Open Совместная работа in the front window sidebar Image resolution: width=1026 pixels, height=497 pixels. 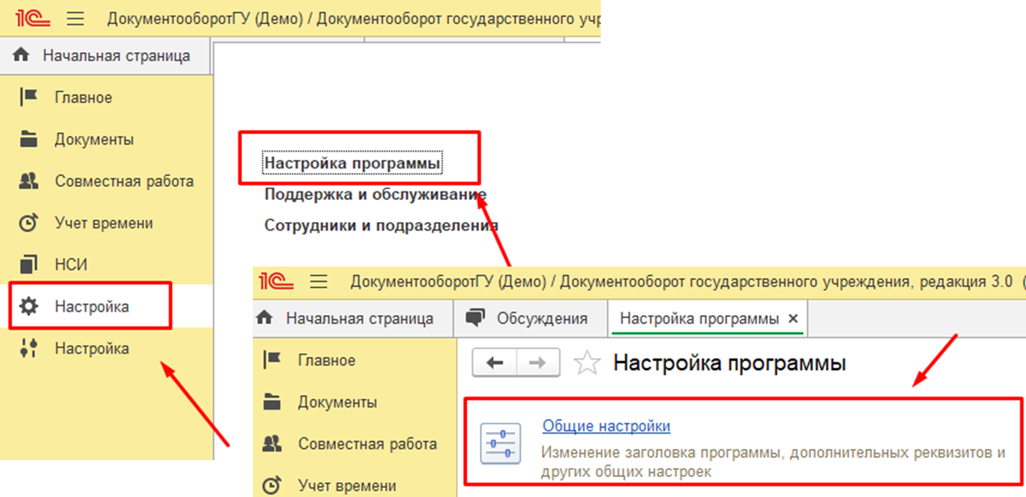(368, 443)
